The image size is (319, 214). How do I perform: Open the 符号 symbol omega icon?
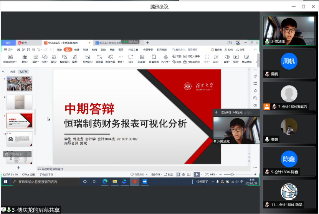(207, 57)
